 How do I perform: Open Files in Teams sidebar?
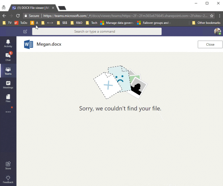(8, 98)
